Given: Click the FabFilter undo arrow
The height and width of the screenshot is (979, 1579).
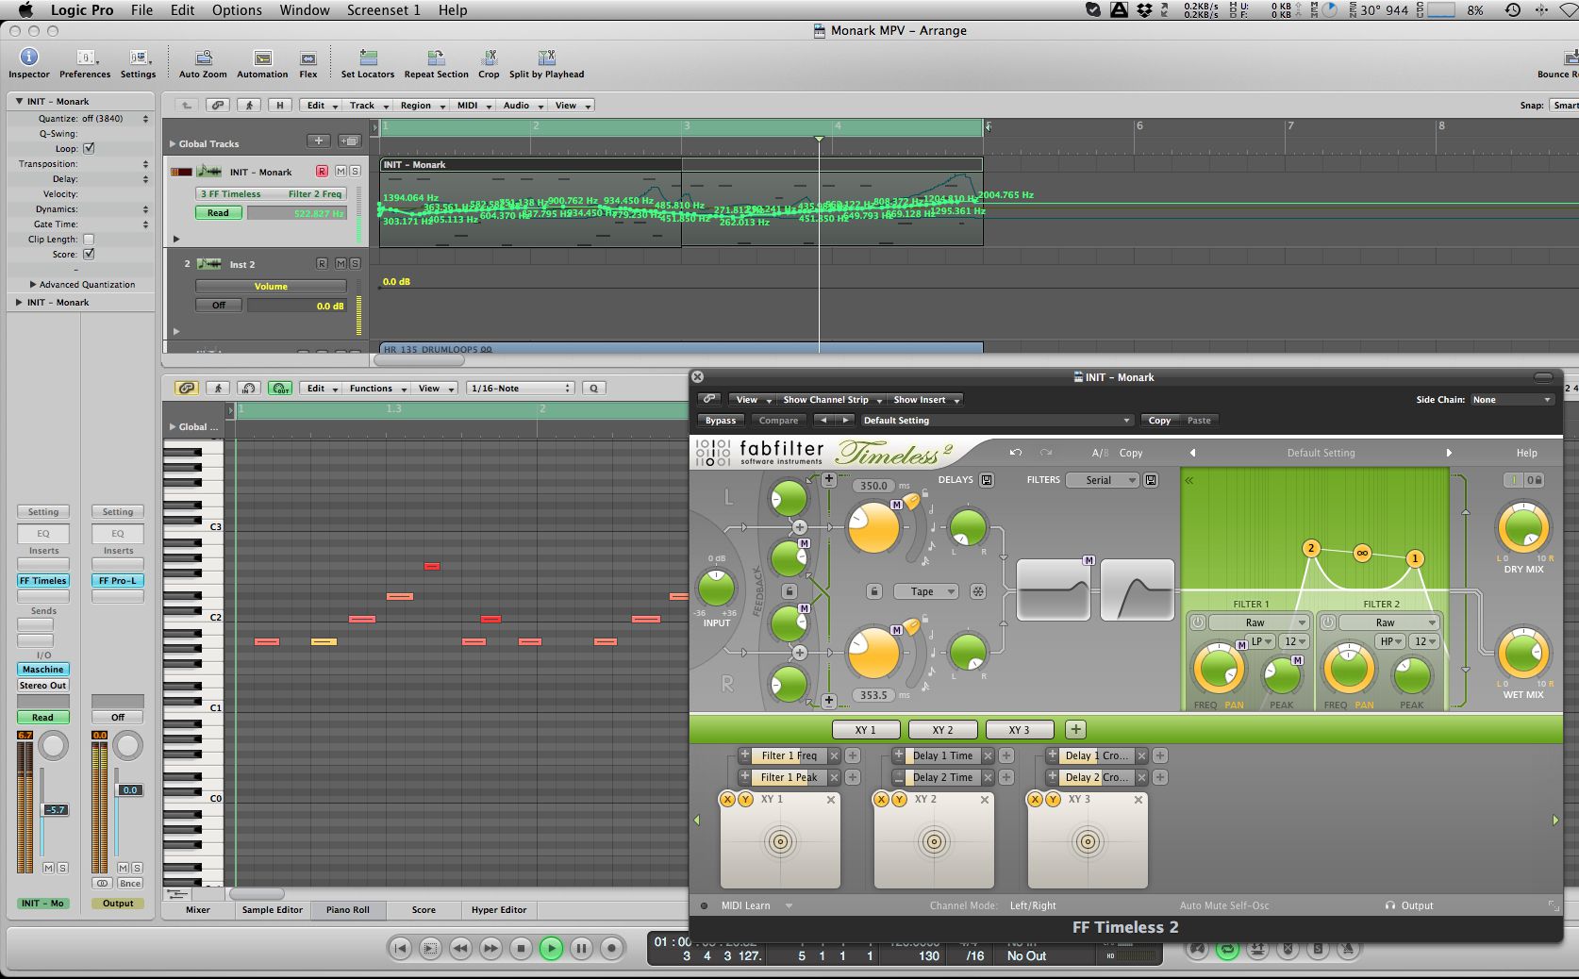Looking at the screenshot, I should 1016,453.
